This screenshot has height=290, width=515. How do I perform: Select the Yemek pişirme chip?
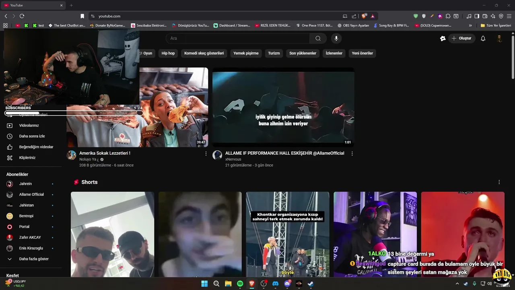(x=246, y=53)
